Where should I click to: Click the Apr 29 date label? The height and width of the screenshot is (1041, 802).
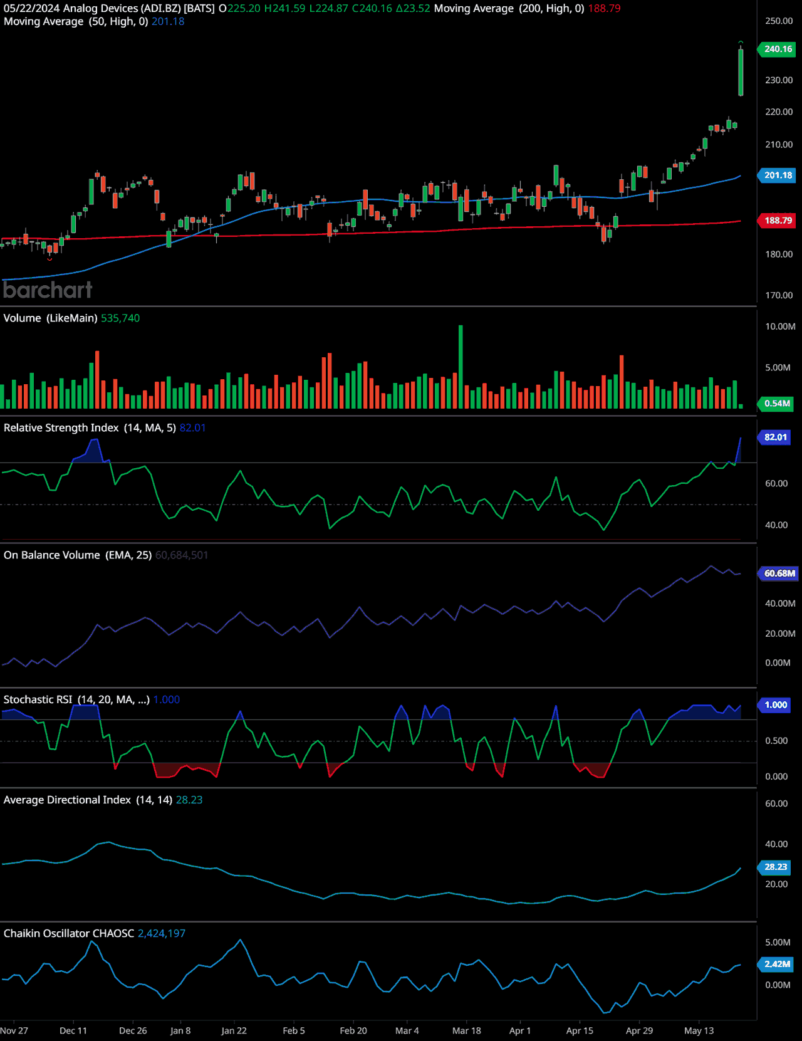(639, 1031)
